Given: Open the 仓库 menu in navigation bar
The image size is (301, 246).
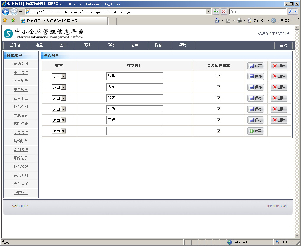Looking at the screenshot, I should 135,45.
